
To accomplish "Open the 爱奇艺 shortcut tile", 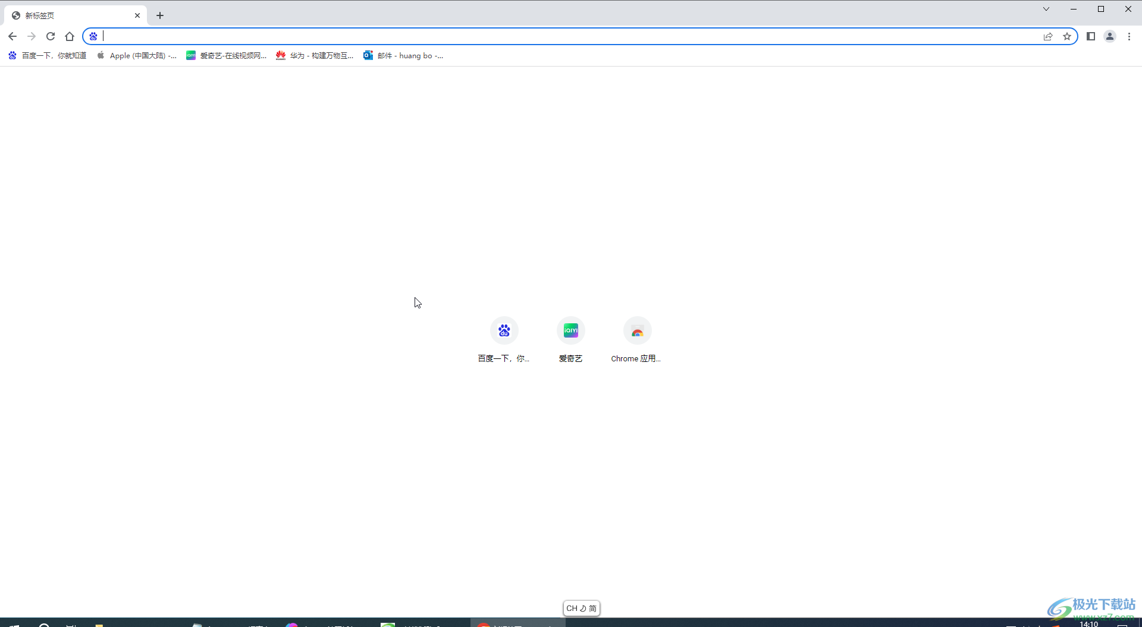I will [x=570, y=340].
